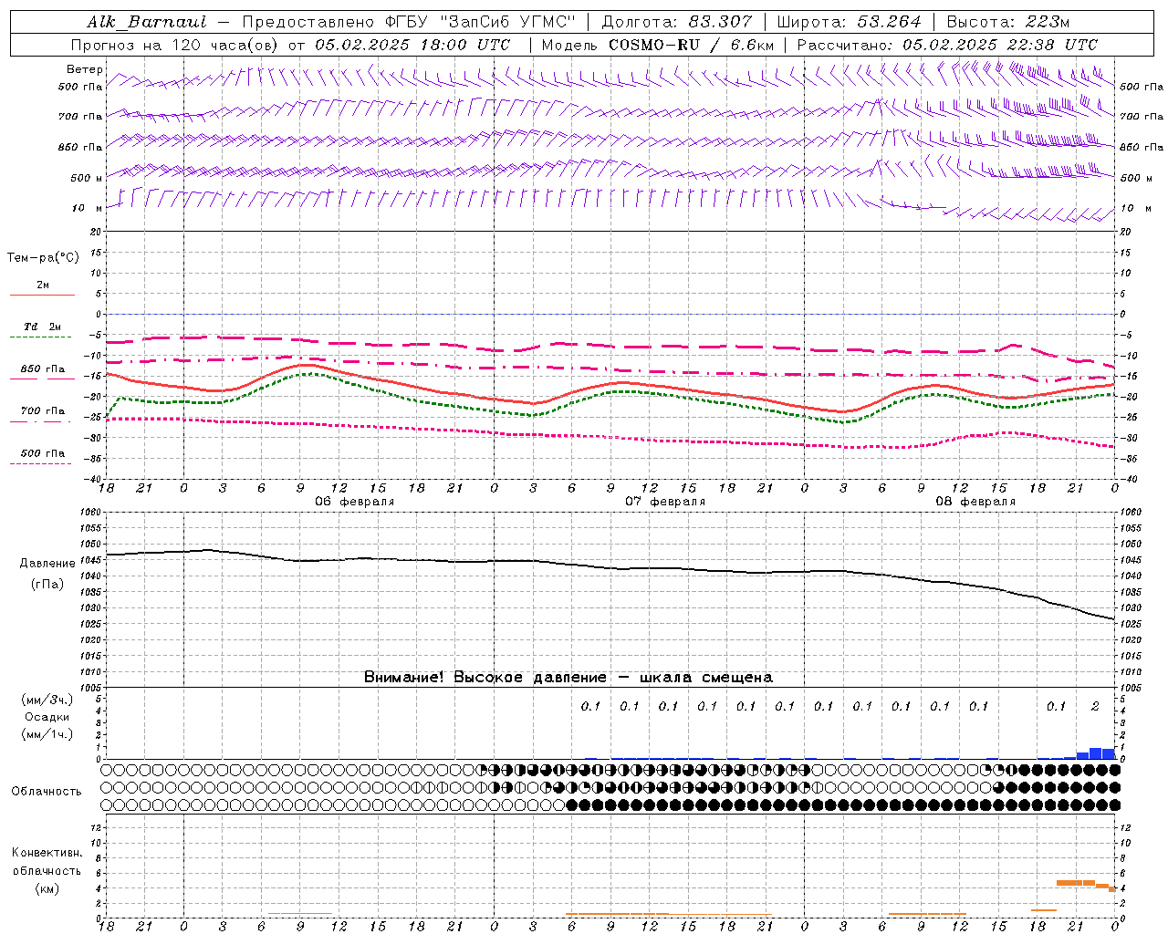Select the Тем-ра(°C) axis label
Image resolution: width=1168 pixels, height=934 pixels.
pyautogui.click(x=43, y=258)
